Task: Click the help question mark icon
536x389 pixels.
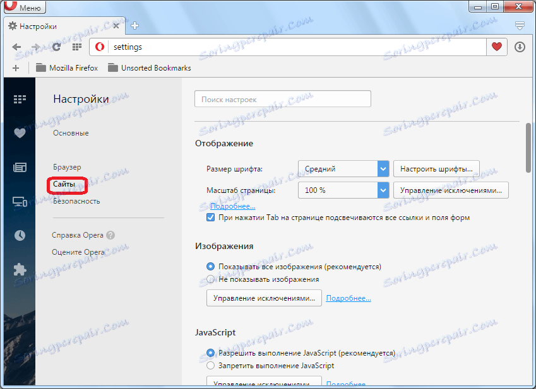Action: pos(110,235)
